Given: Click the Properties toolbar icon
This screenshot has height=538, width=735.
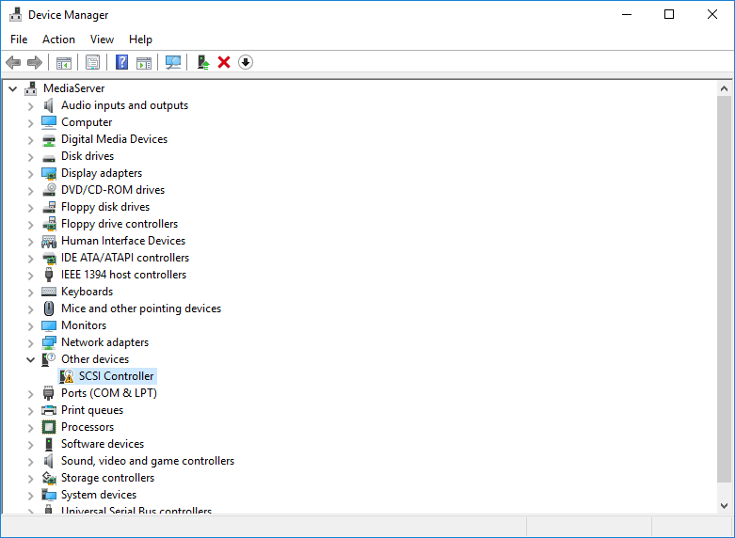Looking at the screenshot, I should (92, 62).
